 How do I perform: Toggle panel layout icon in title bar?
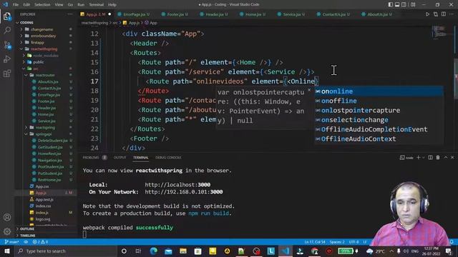pyautogui.click(x=397, y=5)
